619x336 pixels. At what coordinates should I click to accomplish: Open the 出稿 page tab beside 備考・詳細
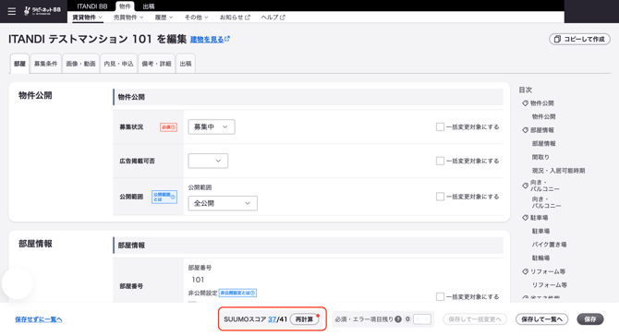click(x=186, y=64)
